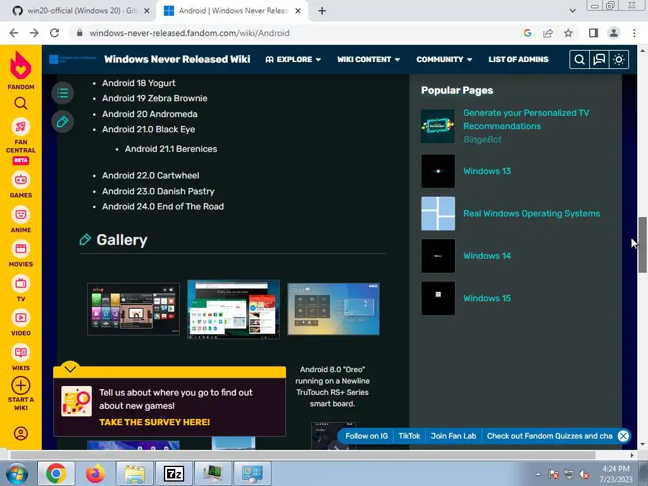This screenshot has height=486, width=648.
Task: Open 7-Zip from the taskbar
Action: click(173, 473)
